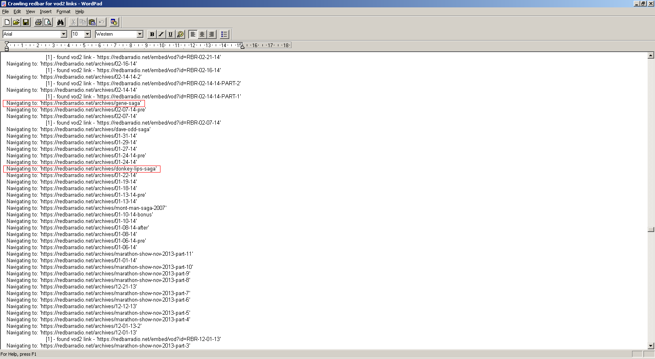Viewport: 655px width, 359px height.
Task: Open Print Preview from the toolbar
Action: click(48, 22)
